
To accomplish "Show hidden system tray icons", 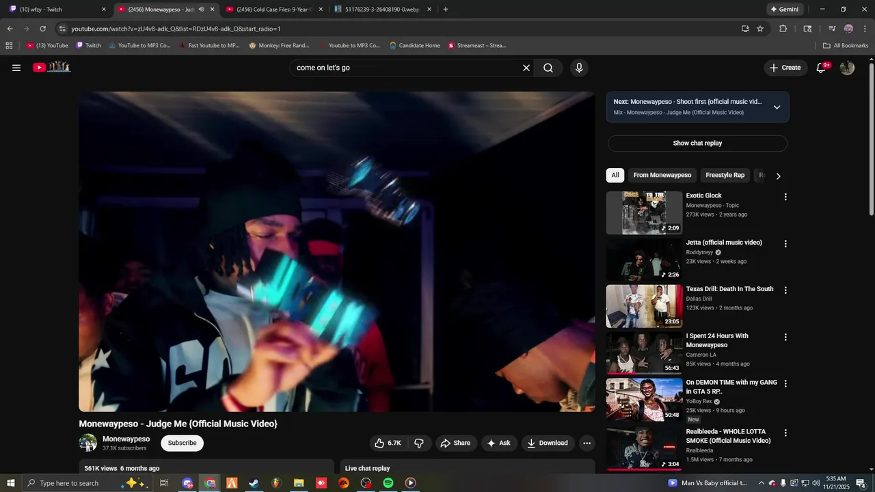I will coord(761,483).
